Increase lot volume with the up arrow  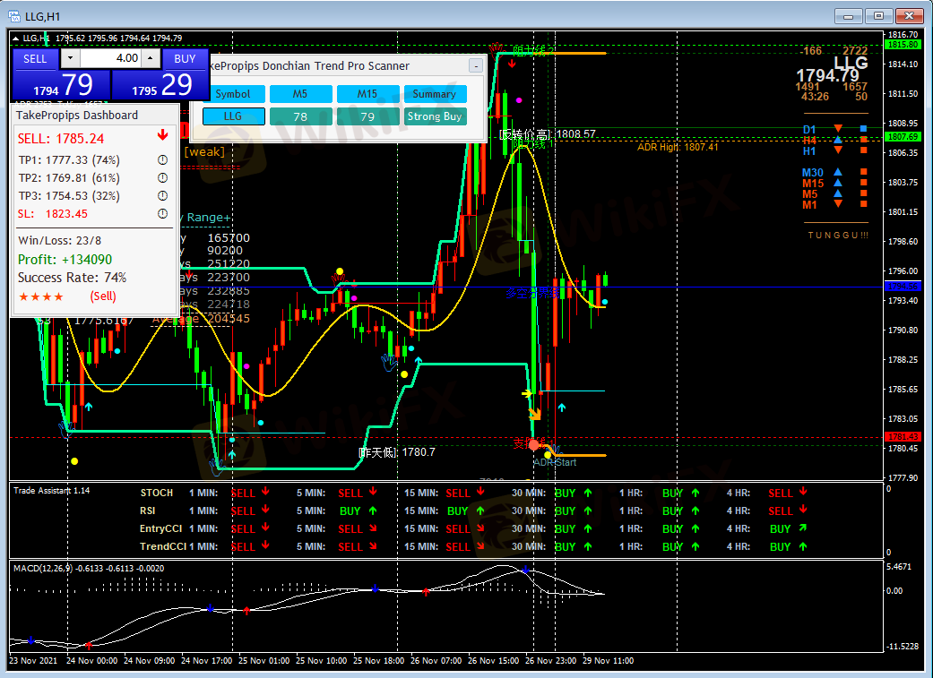(151, 58)
